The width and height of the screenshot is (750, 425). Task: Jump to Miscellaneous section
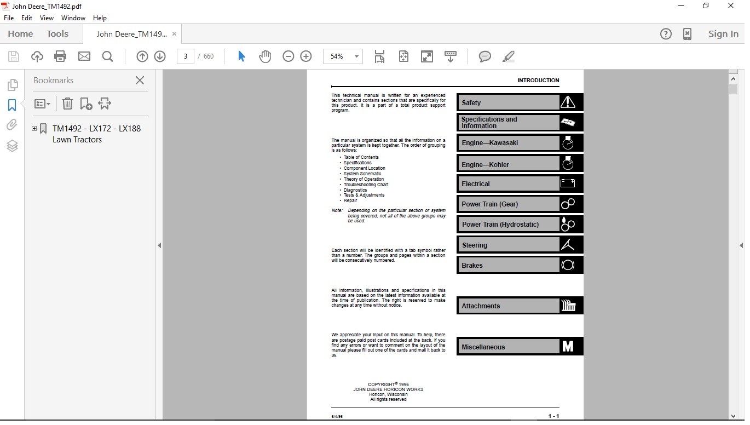tap(520, 346)
